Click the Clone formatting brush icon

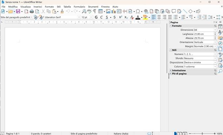coord(62,11)
